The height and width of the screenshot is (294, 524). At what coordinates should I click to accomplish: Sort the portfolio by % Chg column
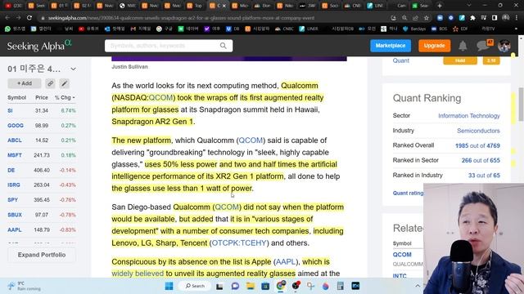click(x=65, y=98)
